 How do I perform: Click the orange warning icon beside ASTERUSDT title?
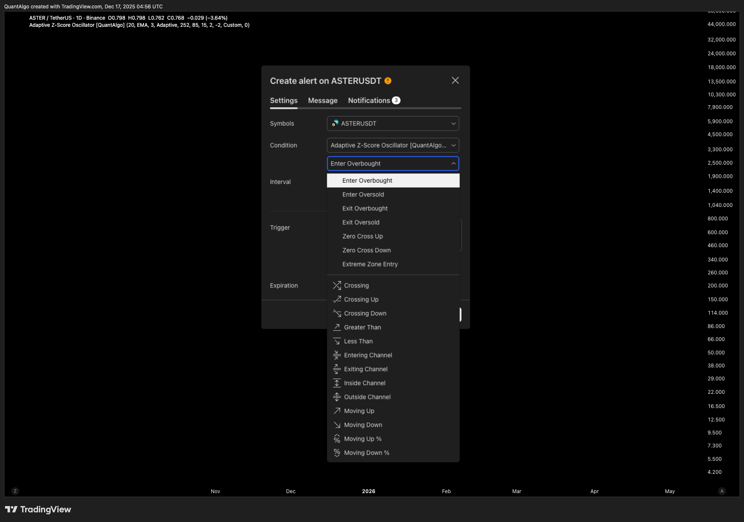pyautogui.click(x=388, y=81)
